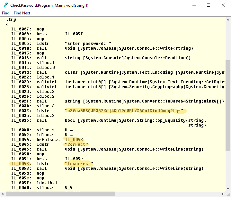
Task: Click the IL_0007 label
Action: tap(21, 29)
